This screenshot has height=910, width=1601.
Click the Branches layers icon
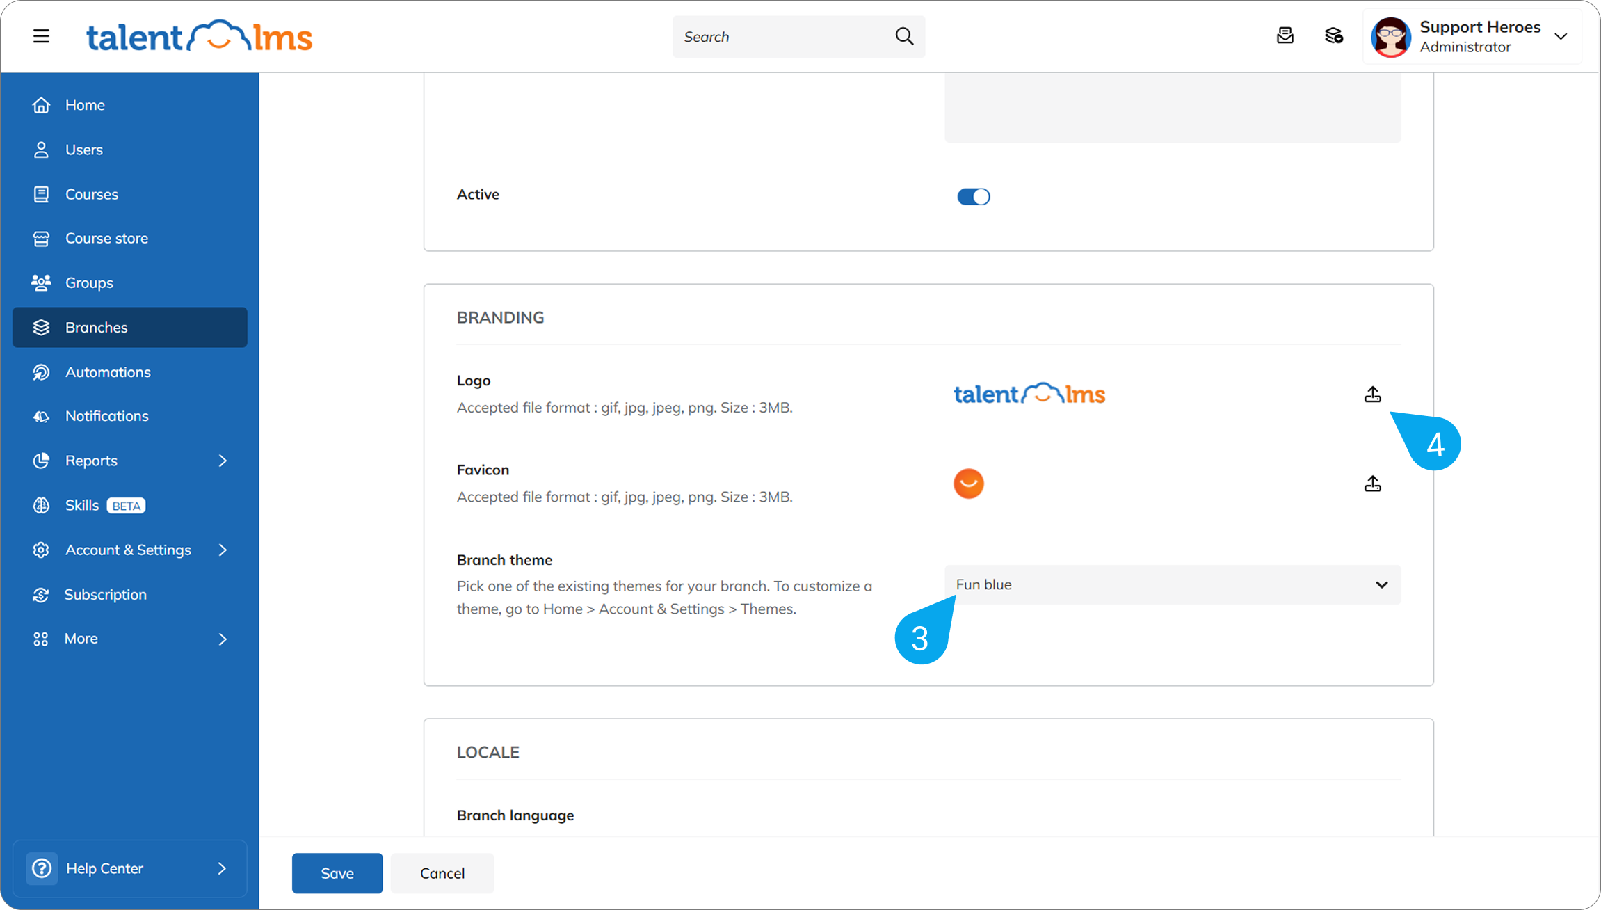tap(41, 327)
